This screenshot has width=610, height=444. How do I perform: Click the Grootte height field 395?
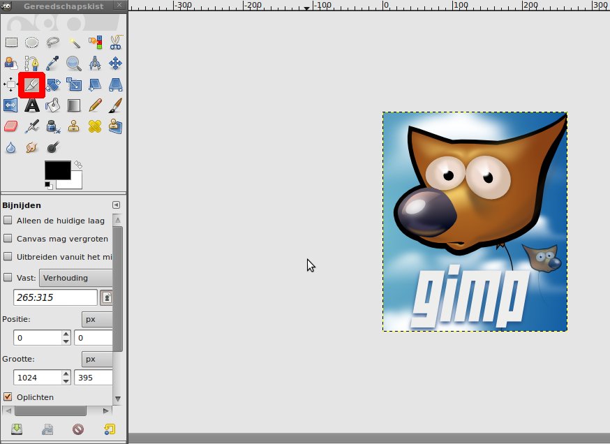pyautogui.click(x=94, y=378)
